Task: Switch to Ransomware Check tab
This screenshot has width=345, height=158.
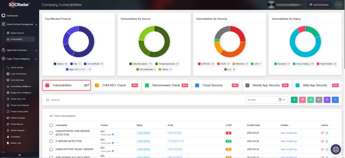Action: click(166, 85)
